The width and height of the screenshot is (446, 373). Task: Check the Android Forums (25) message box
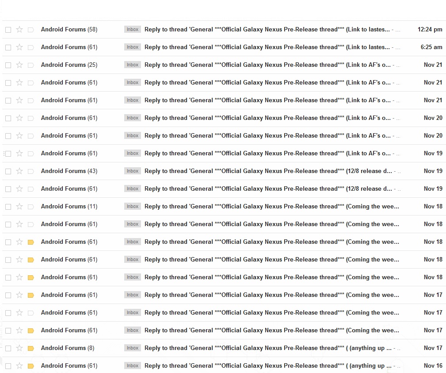[8, 65]
